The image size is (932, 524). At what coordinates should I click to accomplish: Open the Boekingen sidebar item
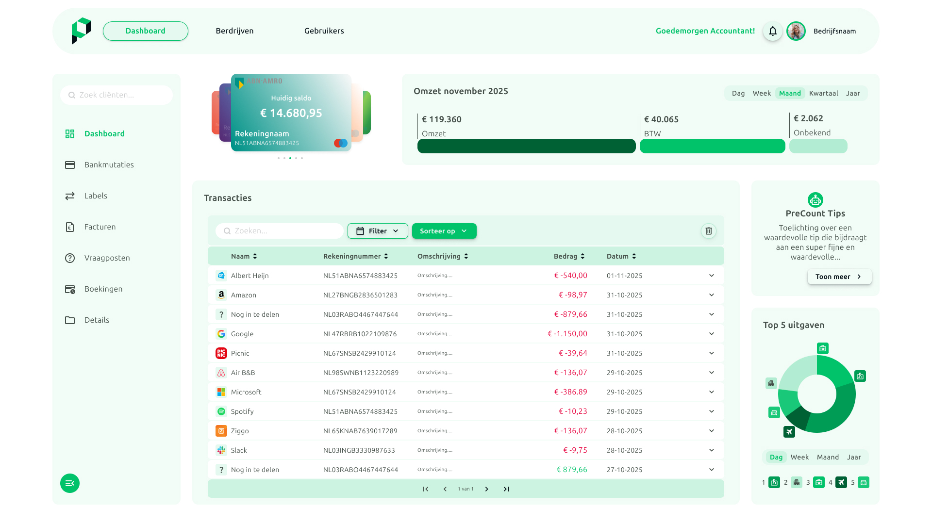(103, 289)
